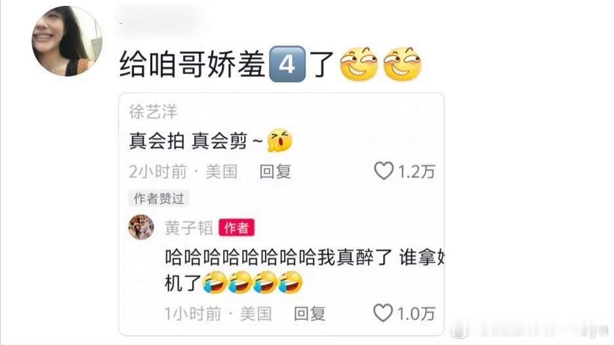Click the last laughing-crying emoji in reply
614x345 pixels.
290,282
